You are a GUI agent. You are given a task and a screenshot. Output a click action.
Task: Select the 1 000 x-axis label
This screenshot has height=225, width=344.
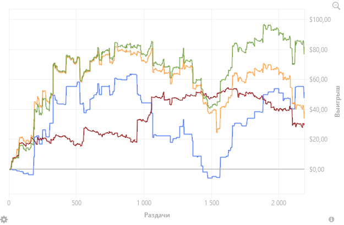point(143,202)
